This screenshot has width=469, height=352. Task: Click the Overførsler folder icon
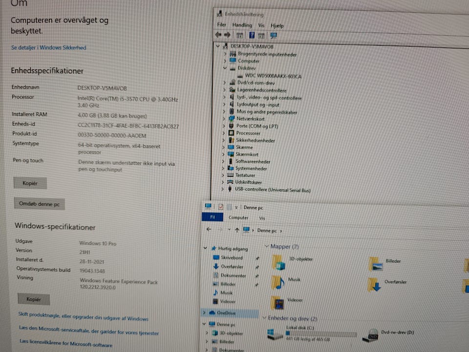click(x=375, y=285)
